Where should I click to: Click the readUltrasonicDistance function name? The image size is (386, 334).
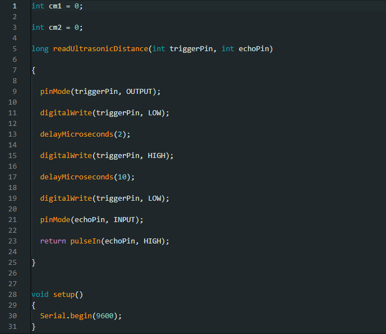[100, 49]
